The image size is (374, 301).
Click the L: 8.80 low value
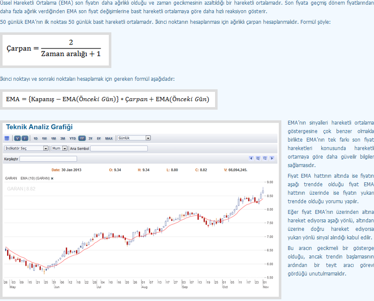(172, 170)
